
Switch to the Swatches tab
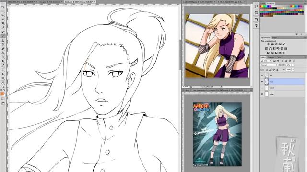[271, 4]
